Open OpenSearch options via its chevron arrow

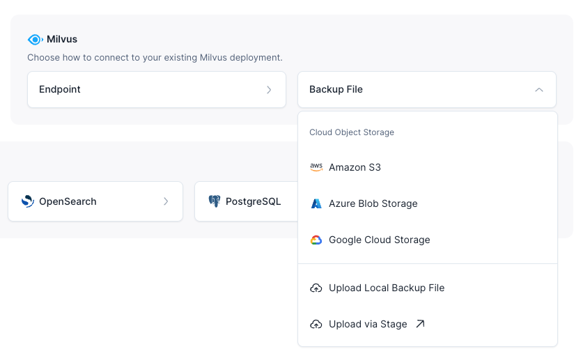[166, 201]
